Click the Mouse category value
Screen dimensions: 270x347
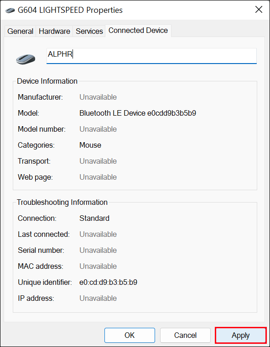90,145
